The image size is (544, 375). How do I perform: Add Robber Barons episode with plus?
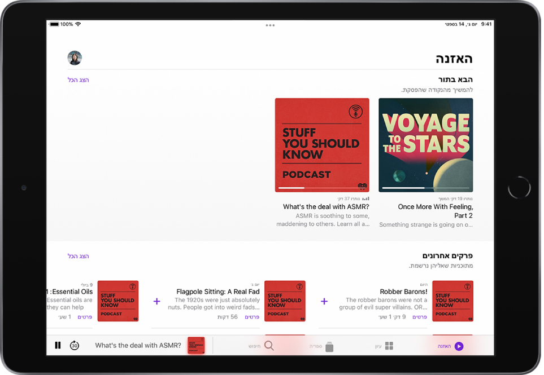[324, 301]
